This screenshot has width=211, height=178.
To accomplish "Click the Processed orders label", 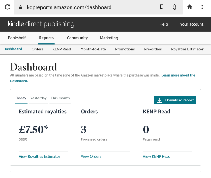I will [x=94, y=139].
